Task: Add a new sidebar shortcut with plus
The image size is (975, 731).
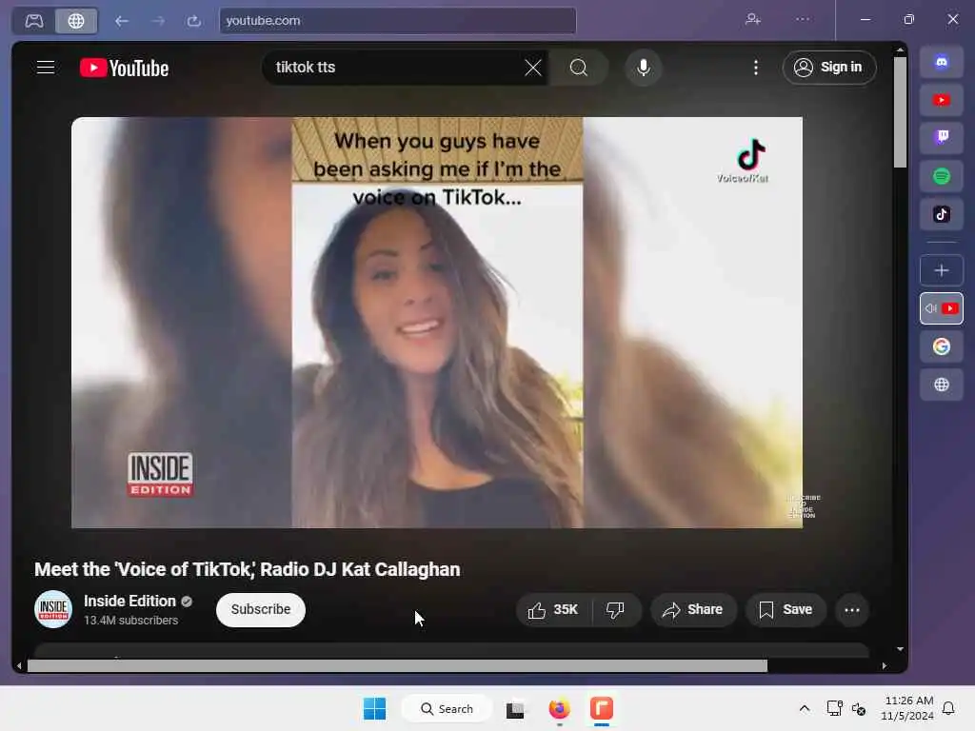Action: 942,270
